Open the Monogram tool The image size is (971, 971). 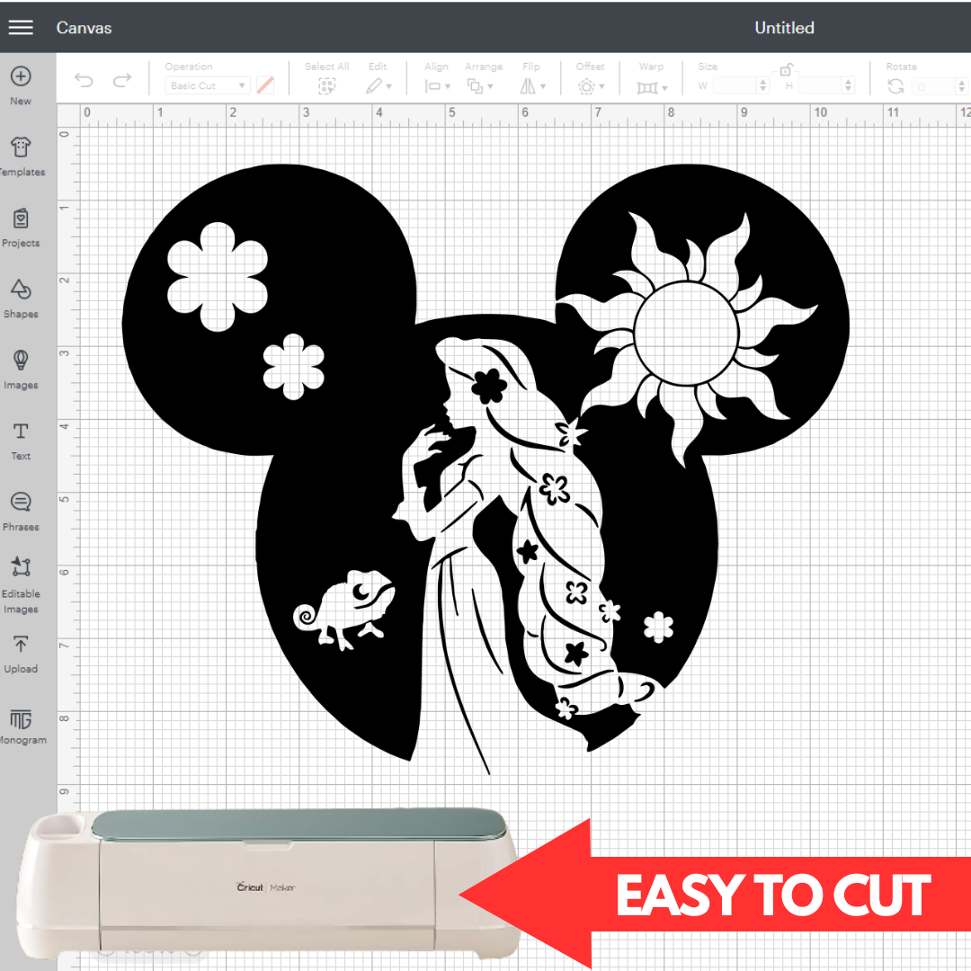pyautogui.click(x=21, y=726)
